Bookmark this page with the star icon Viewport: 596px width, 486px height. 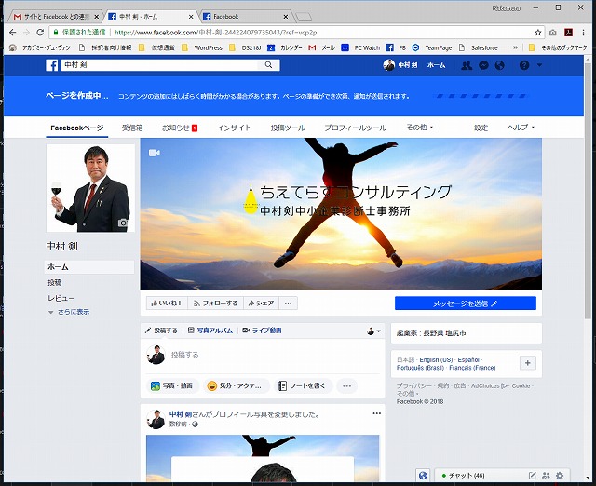click(538, 32)
